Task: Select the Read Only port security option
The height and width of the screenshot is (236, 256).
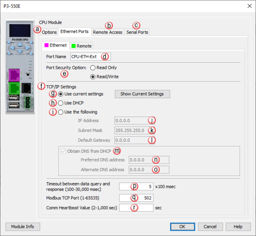Action: coord(93,68)
